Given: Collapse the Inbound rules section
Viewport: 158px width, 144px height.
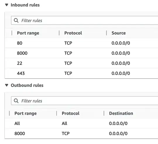Looking at the screenshot, I should tap(7, 5).
